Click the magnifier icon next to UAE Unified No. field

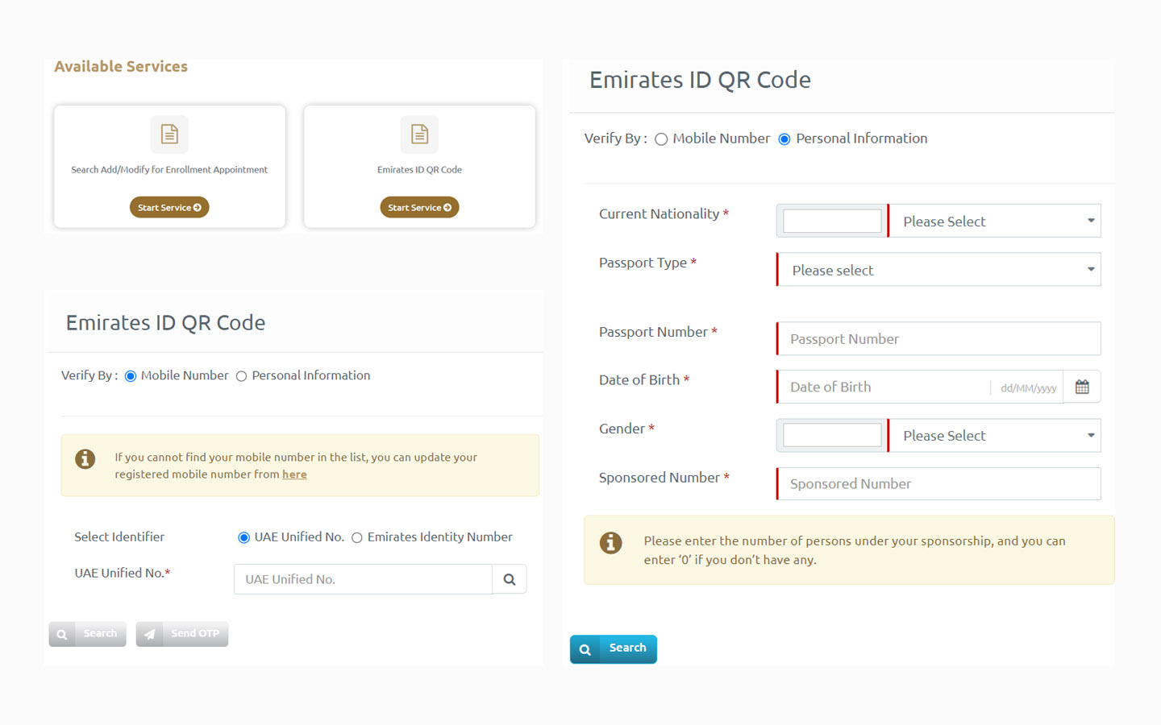(x=509, y=578)
